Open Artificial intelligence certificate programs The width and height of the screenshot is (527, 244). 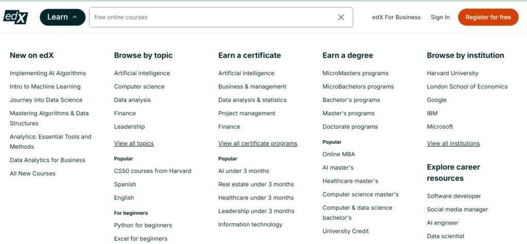(246, 73)
